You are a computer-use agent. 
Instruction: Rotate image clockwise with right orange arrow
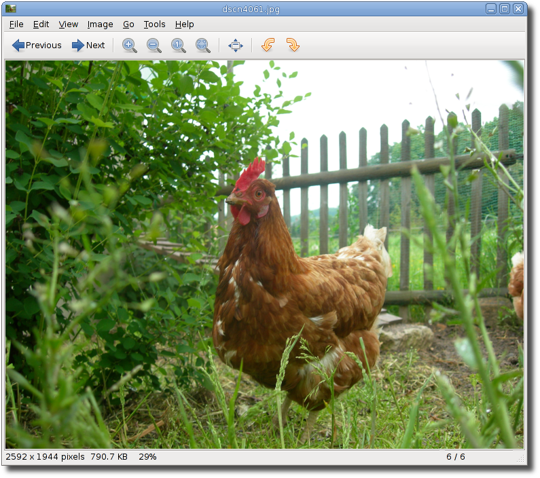point(293,45)
